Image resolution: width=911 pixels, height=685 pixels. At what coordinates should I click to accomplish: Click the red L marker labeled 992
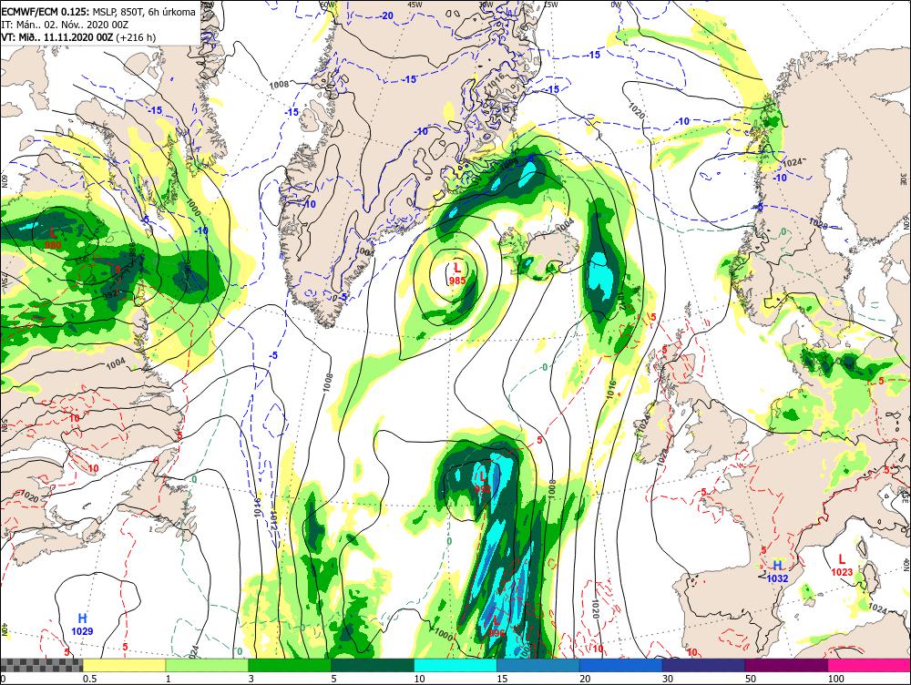click(483, 477)
